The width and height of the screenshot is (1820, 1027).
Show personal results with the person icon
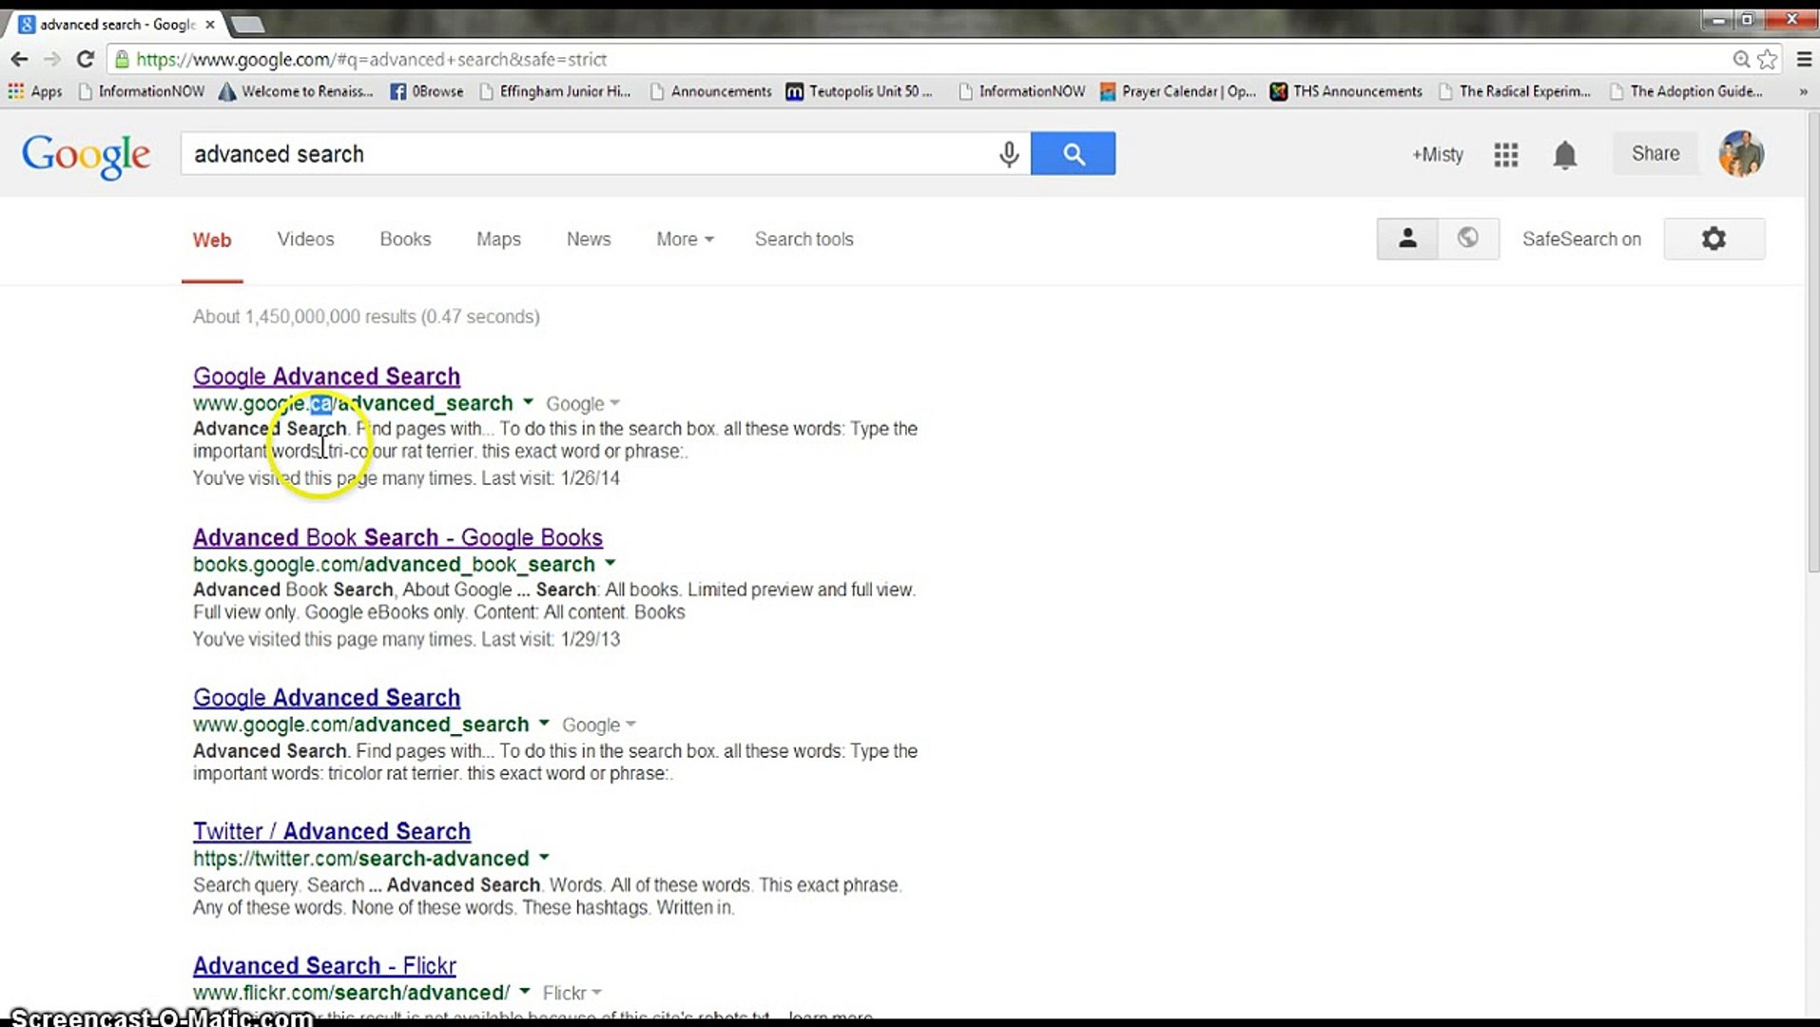tap(1408, 239)
